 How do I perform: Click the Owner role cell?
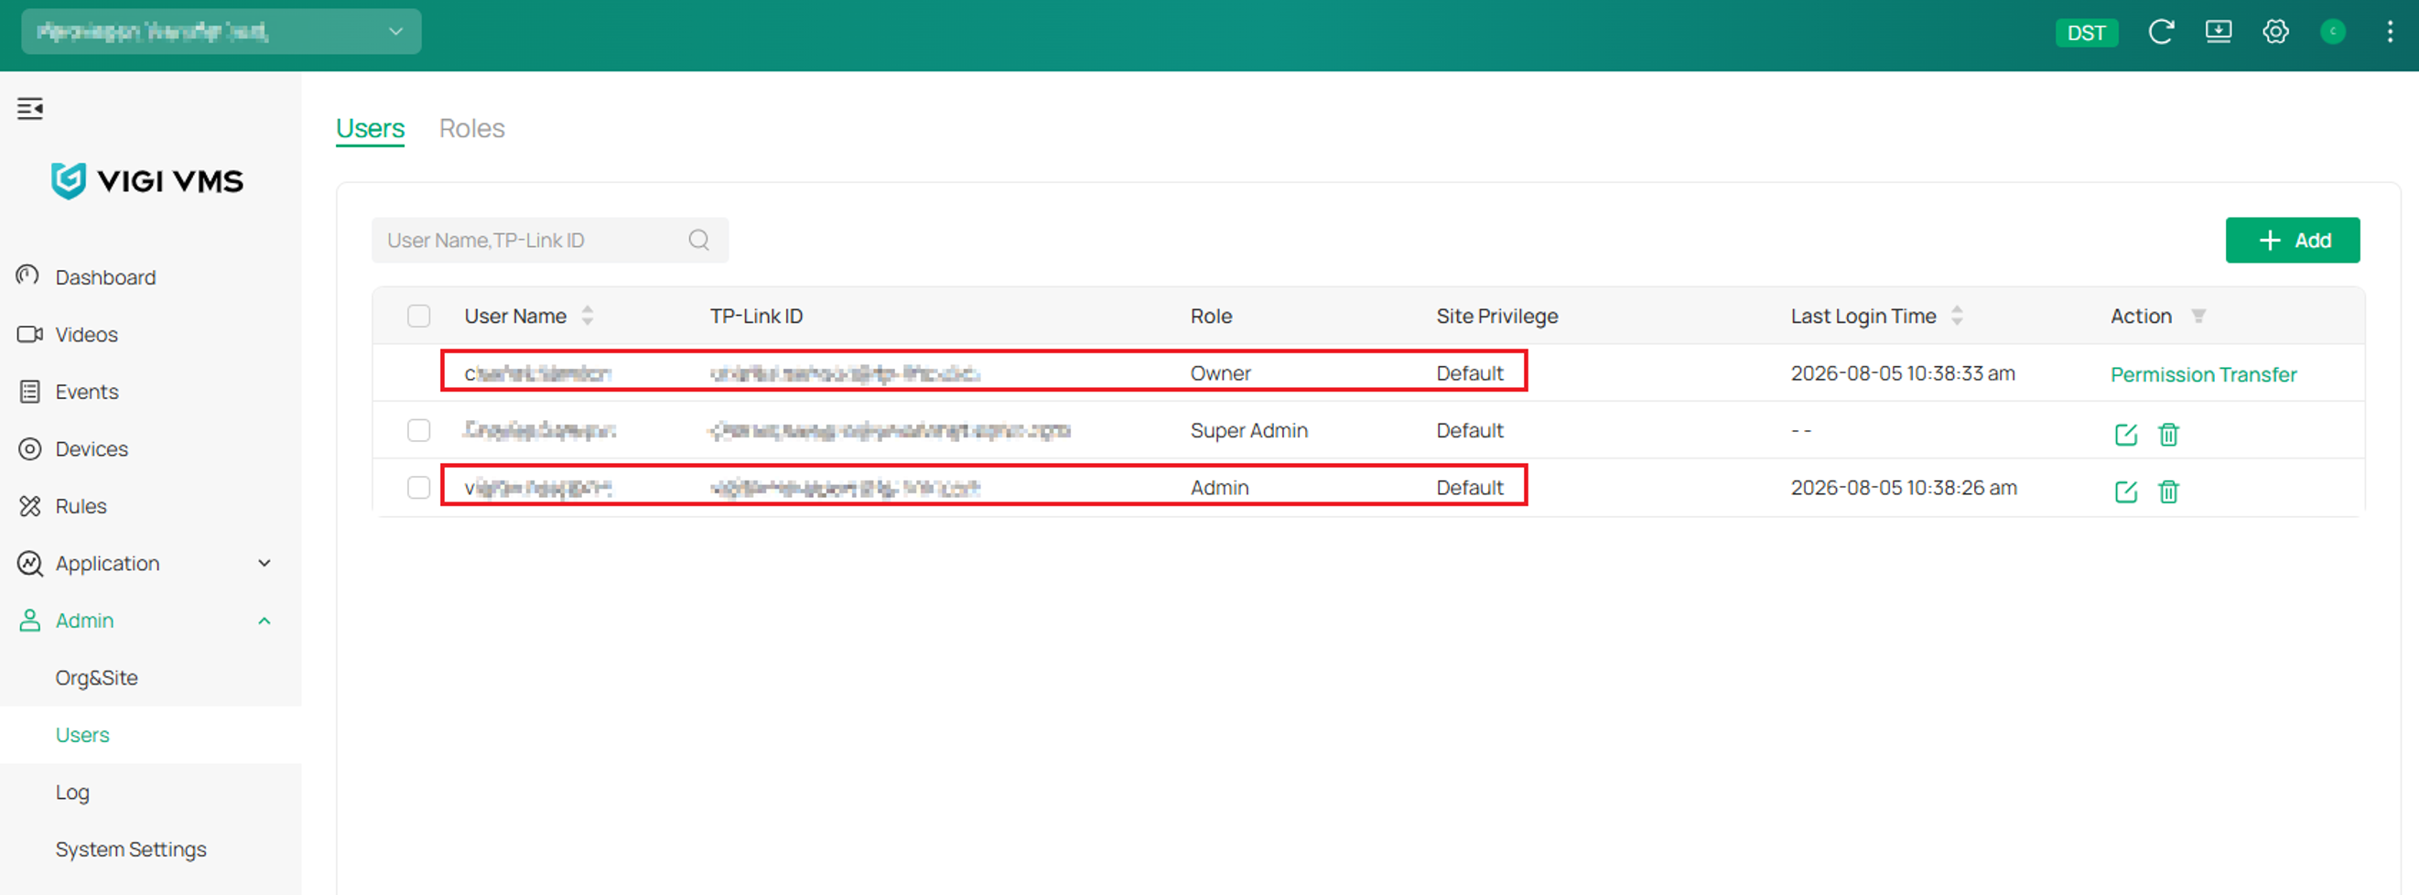coord(1221,372)
